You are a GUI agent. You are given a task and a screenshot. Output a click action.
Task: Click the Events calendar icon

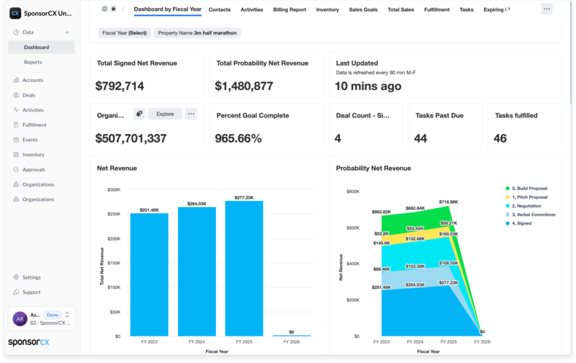tap(16, 140)
